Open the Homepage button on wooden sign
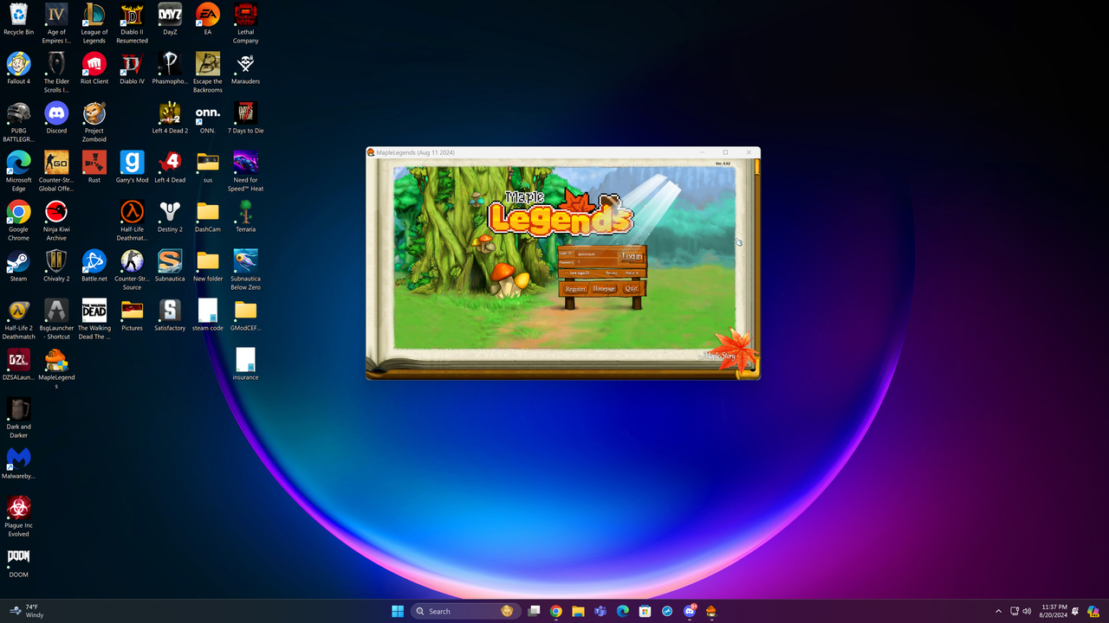The image size is (1109, 623). tap(604, 289)
